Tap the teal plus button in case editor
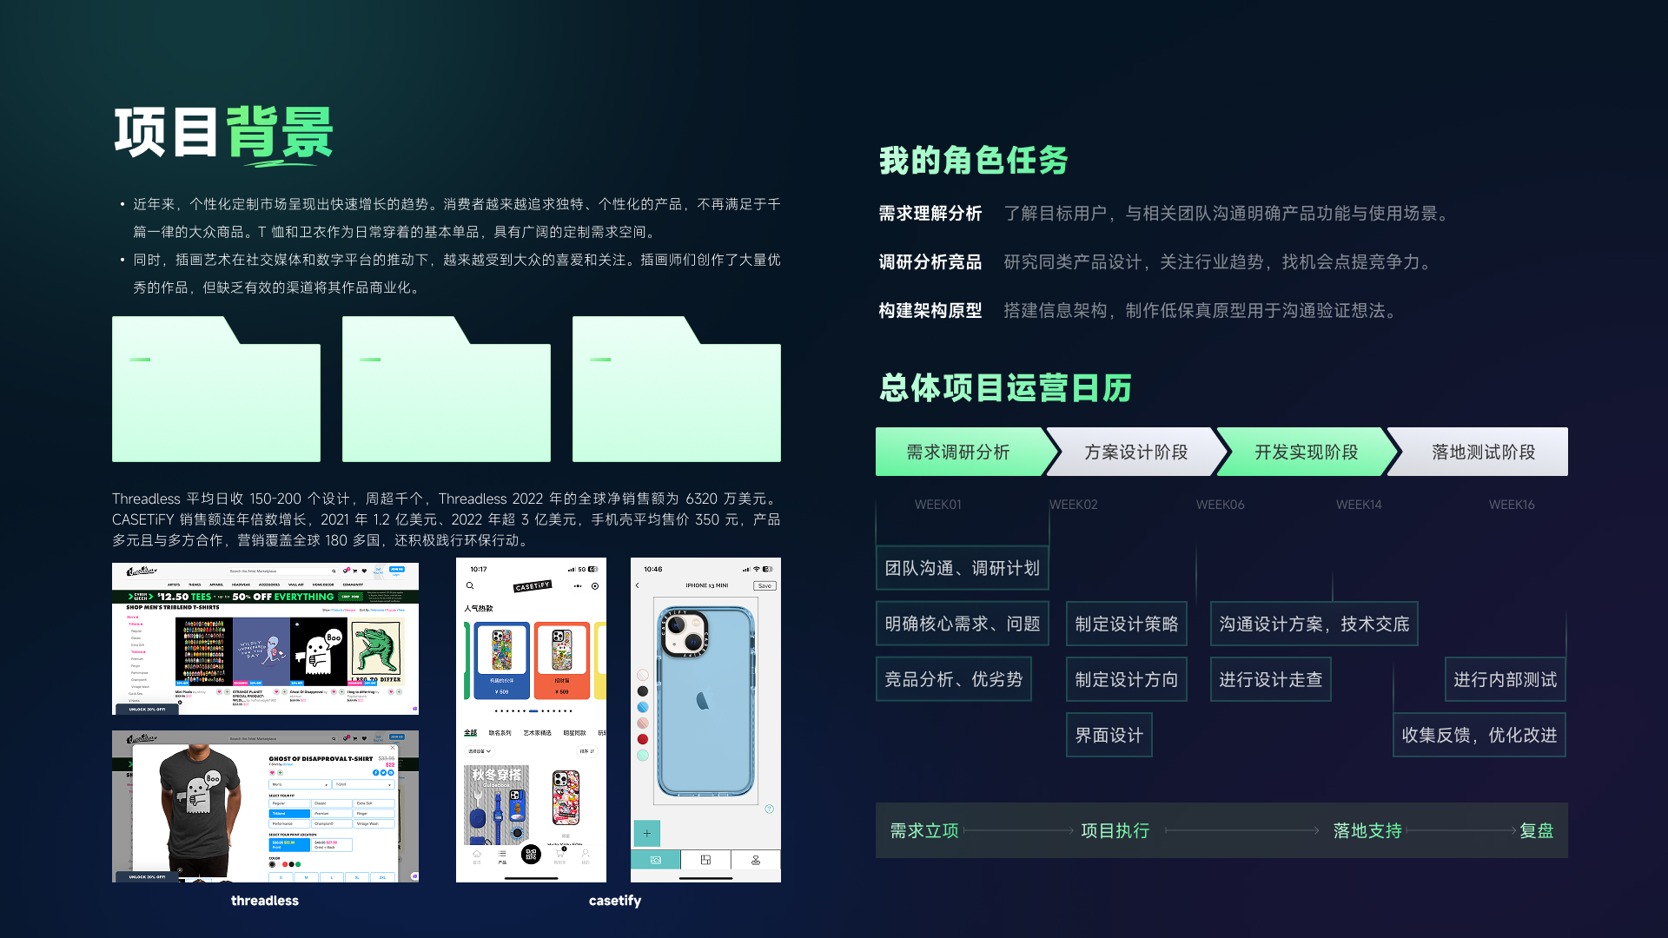 tap(647, 833)
